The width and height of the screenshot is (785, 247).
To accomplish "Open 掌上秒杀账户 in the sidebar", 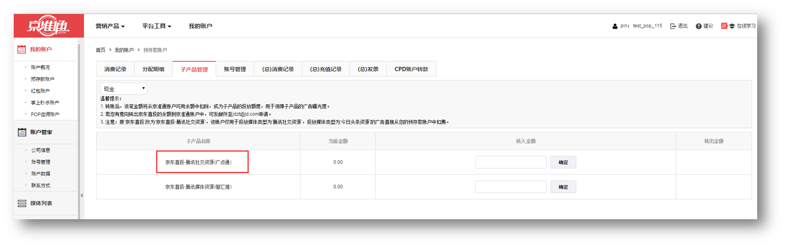I will pyautogui.click(x=45, y=103).
